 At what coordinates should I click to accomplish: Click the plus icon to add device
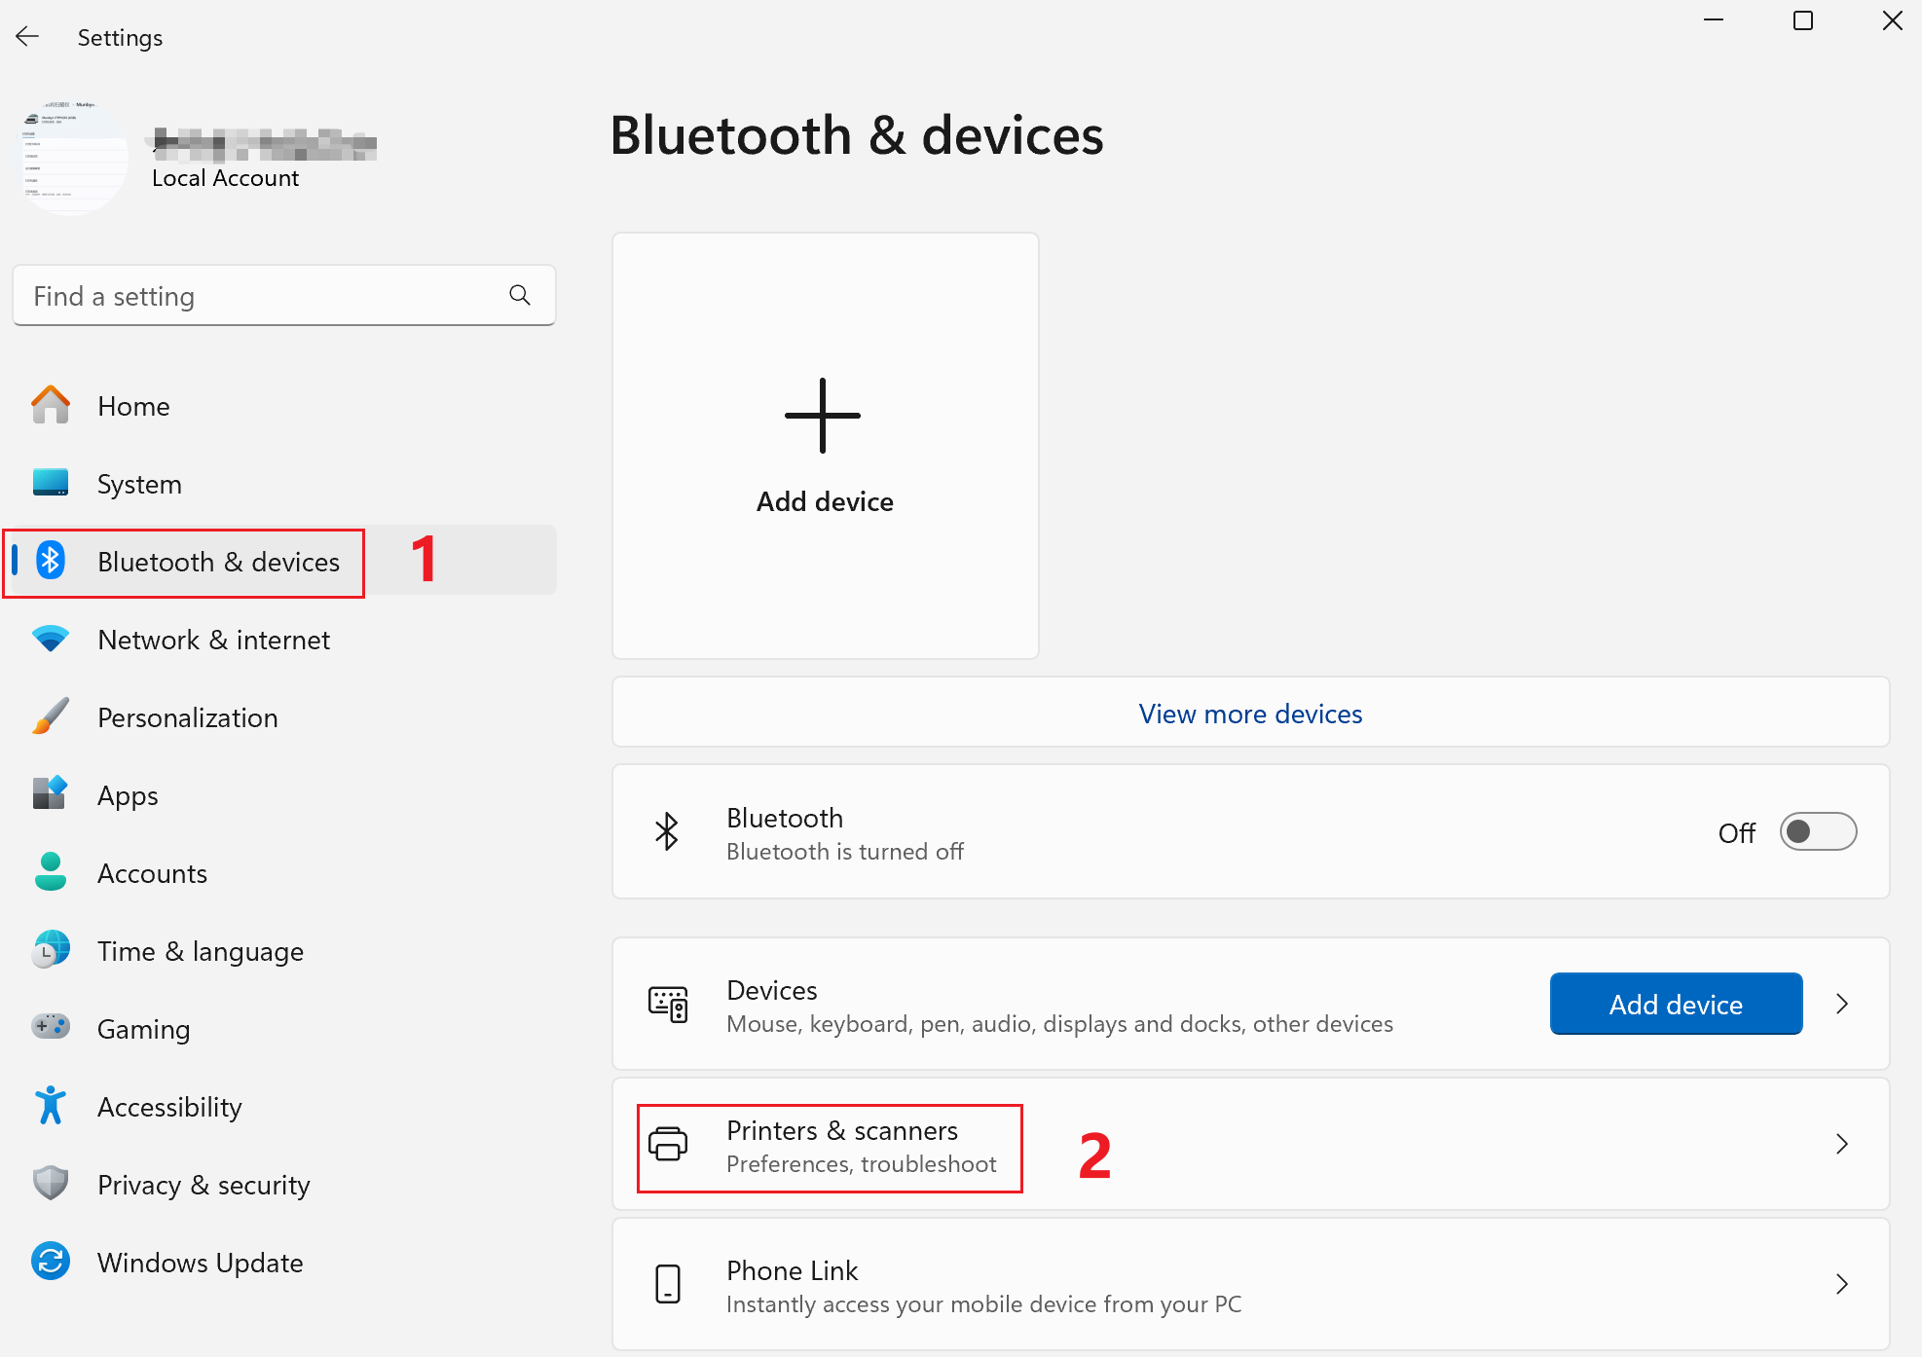(x=823, y=416)
